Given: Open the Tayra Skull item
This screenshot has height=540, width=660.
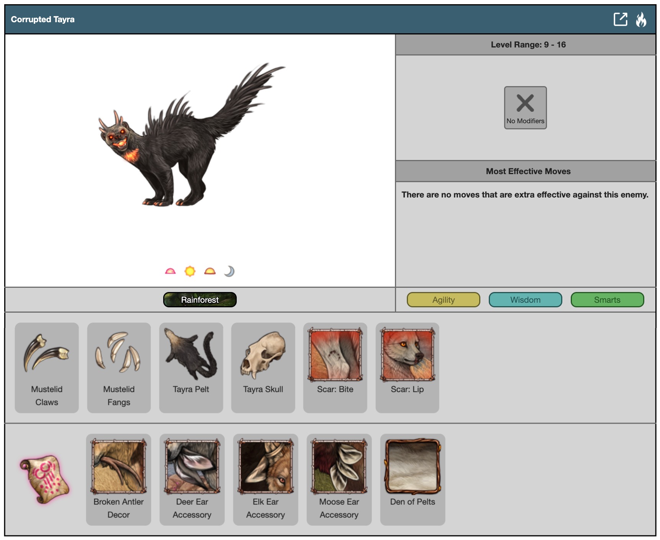Looking at the screenshot, I should [x=263, y=367].
